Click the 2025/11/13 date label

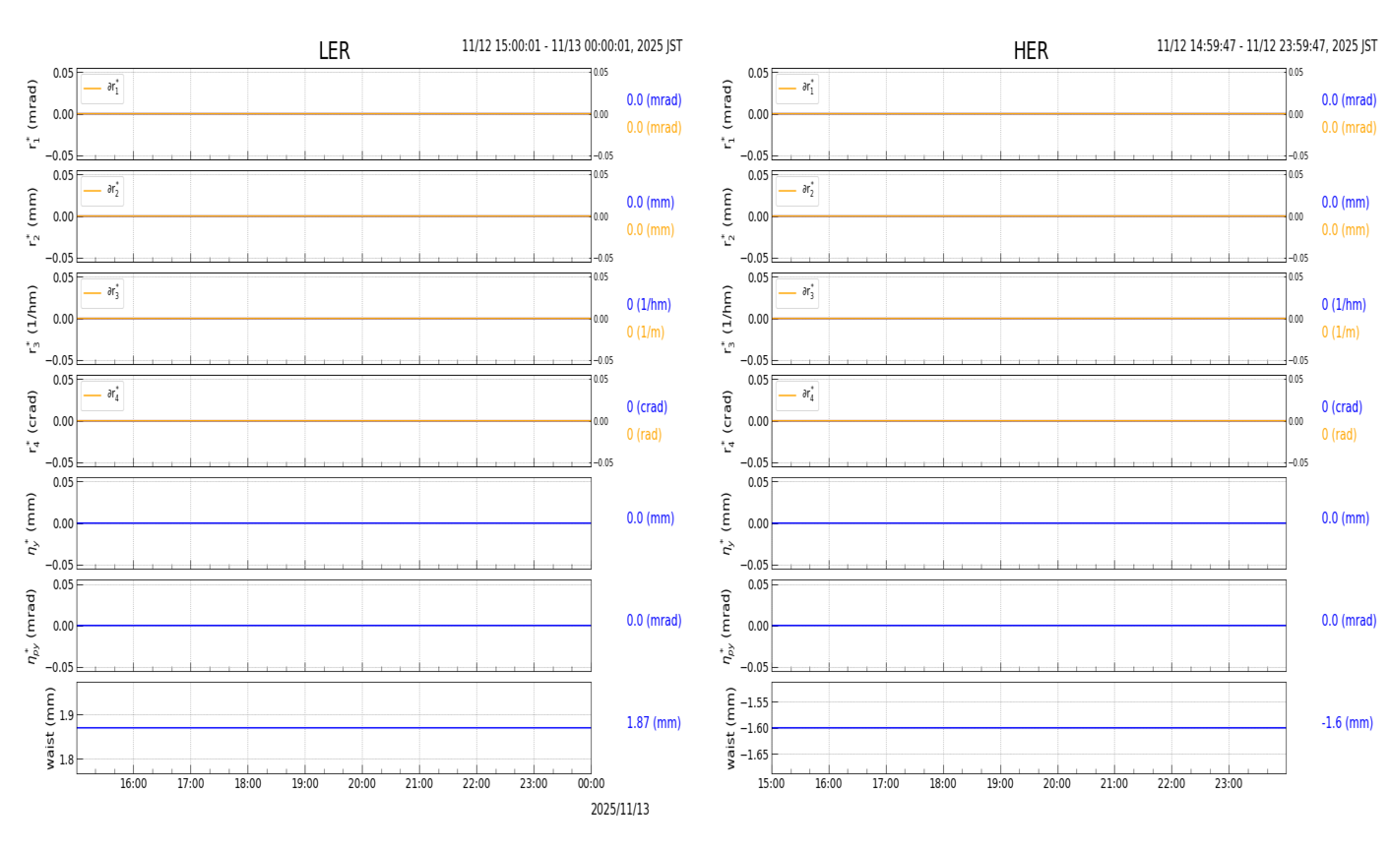tap(620, 810)
